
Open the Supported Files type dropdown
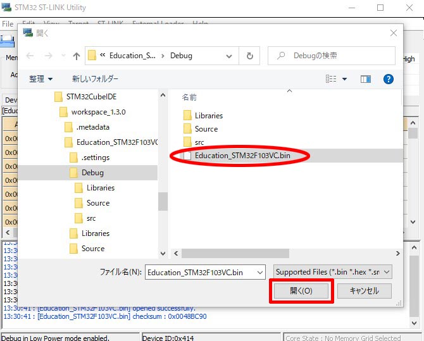tap(333, 272)
